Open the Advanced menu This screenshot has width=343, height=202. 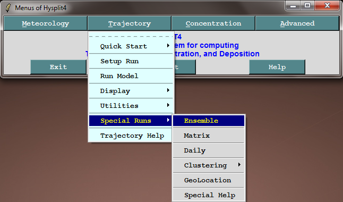click(297, 23)
